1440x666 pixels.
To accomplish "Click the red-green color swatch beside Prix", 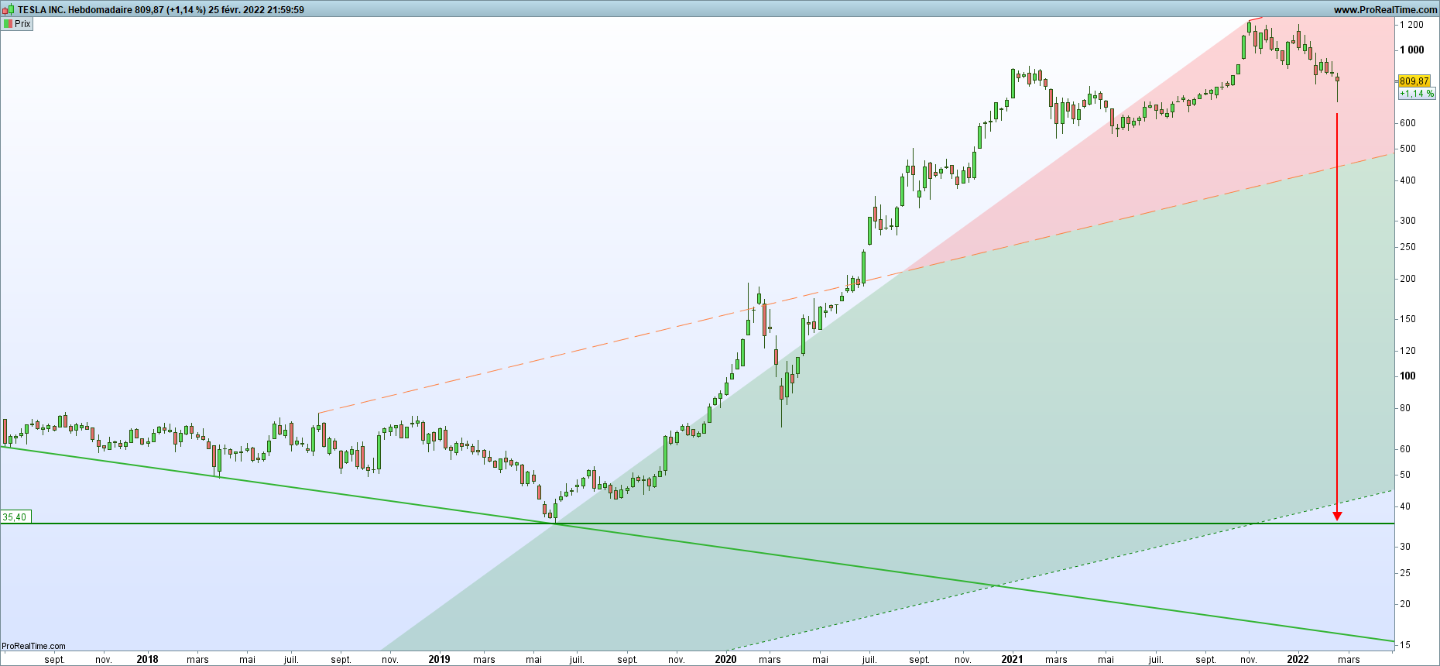I will click(8, 24).
